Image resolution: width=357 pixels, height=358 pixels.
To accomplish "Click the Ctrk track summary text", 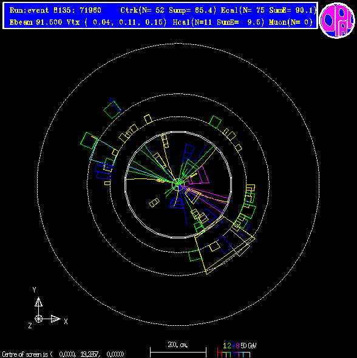I will point(168,10).
